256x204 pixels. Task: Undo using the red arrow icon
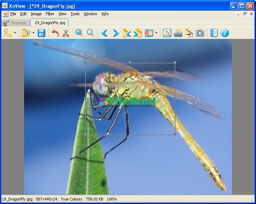[x=55, y=33]
